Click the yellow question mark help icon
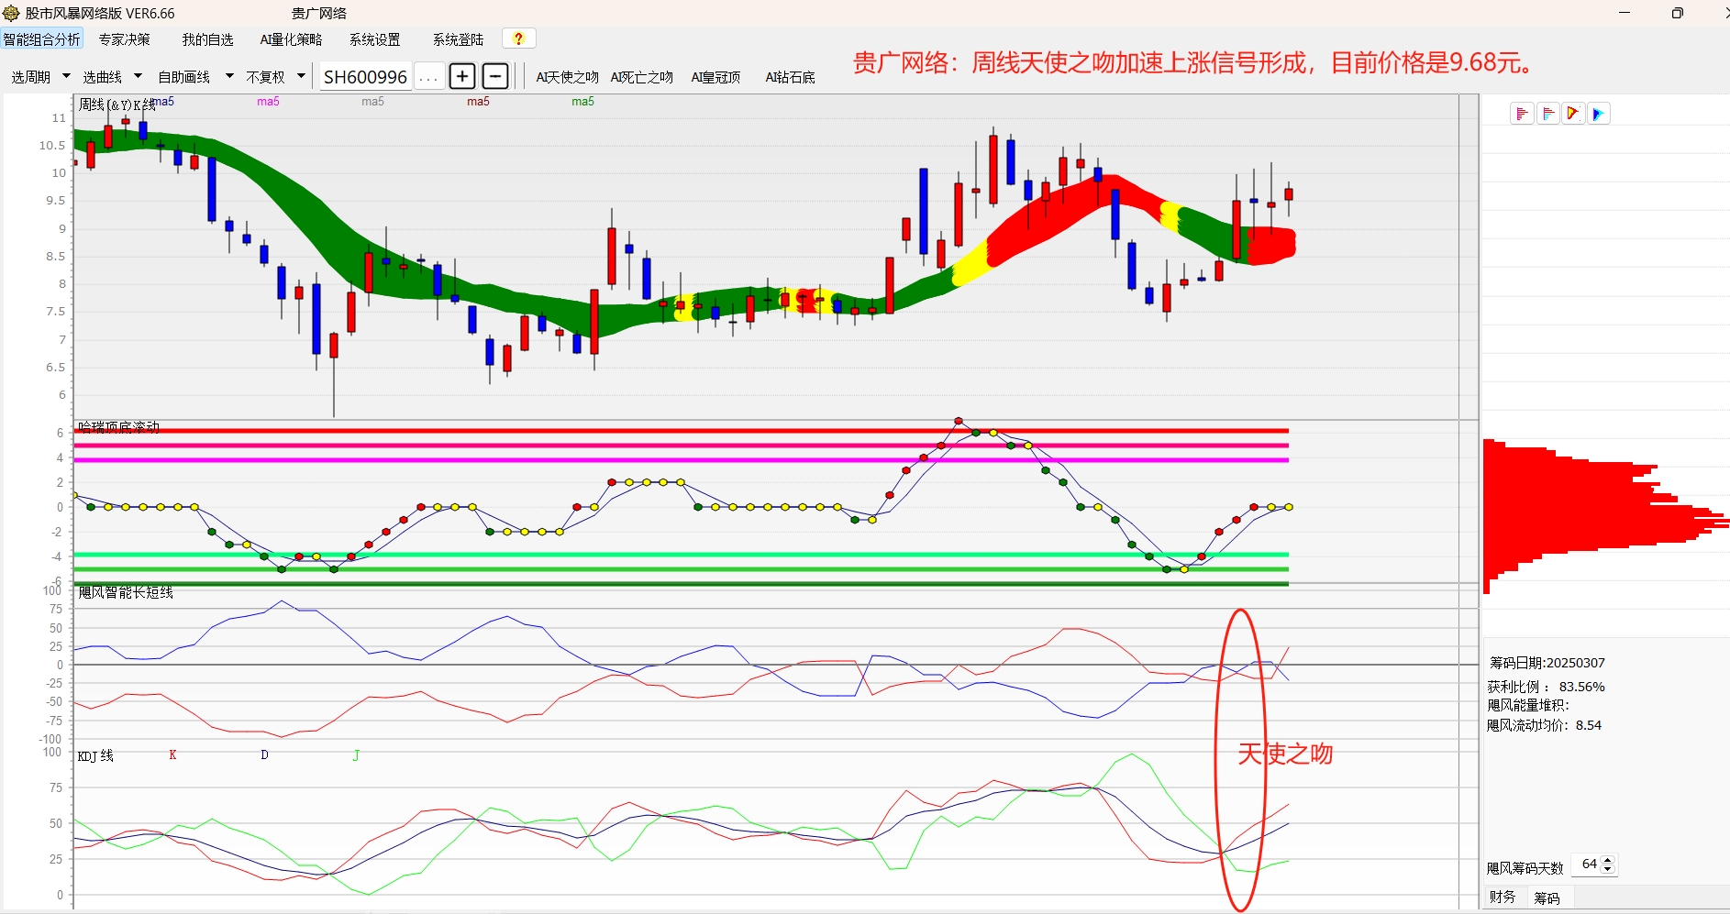Screen dimensions: 1730x914 pyautogui.click(x=518, y=39)
